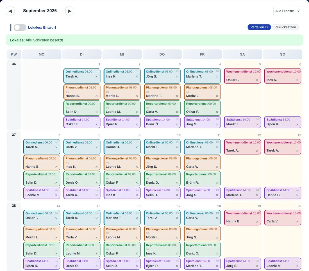309x271 pixels.
Task: Open the Alle Dienste filter dropdown
Action: (288, 11)
